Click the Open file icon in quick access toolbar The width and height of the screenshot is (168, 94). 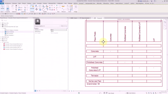pos(3,14)
